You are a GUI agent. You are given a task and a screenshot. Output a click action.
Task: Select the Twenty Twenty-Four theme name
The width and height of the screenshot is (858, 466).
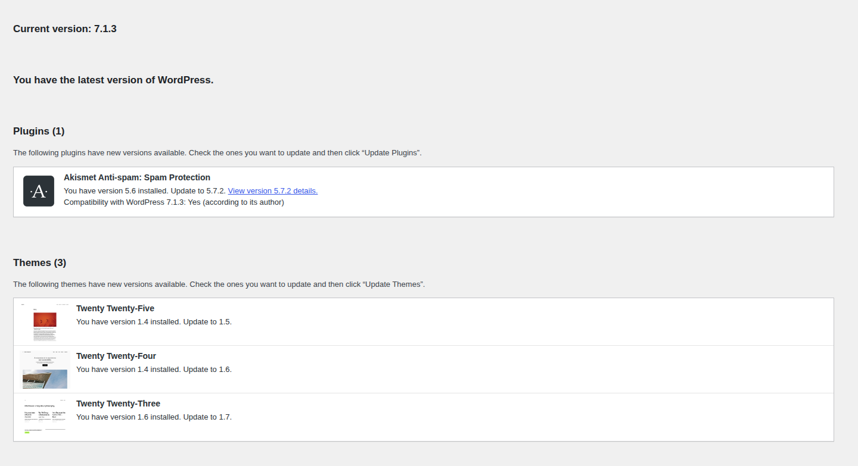point(116,356)
